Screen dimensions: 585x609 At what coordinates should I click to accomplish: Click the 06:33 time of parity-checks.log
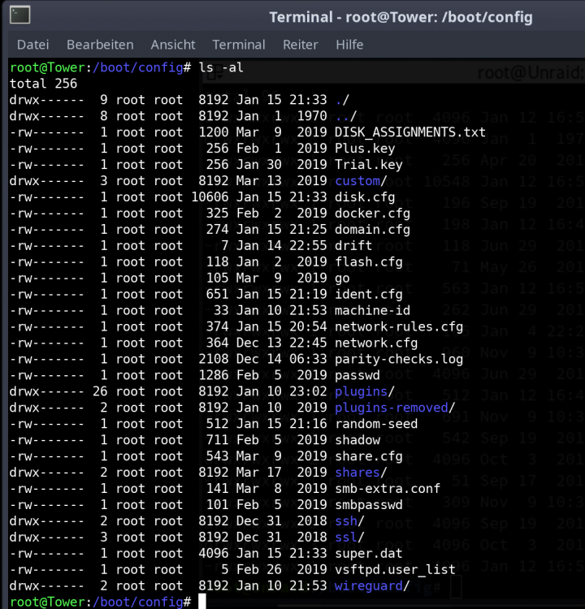308,359
